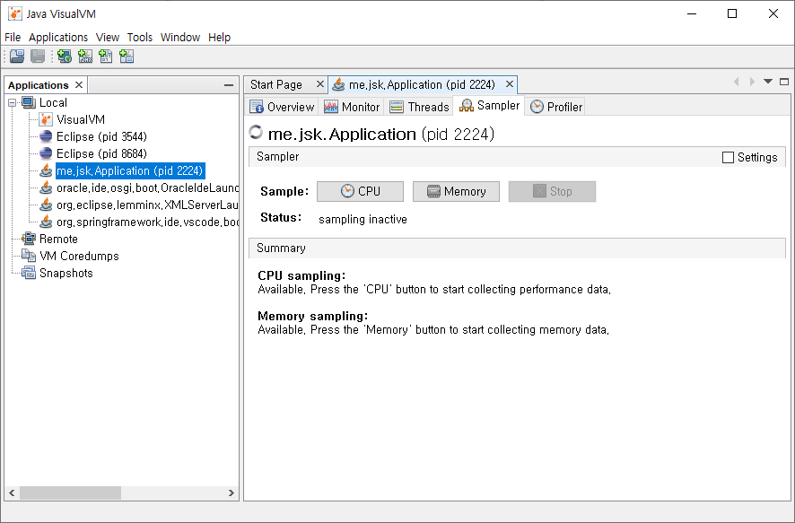Select Eclipse (pid 8684) tree item
Screen dimensions: 795x523
coord(101,153)
